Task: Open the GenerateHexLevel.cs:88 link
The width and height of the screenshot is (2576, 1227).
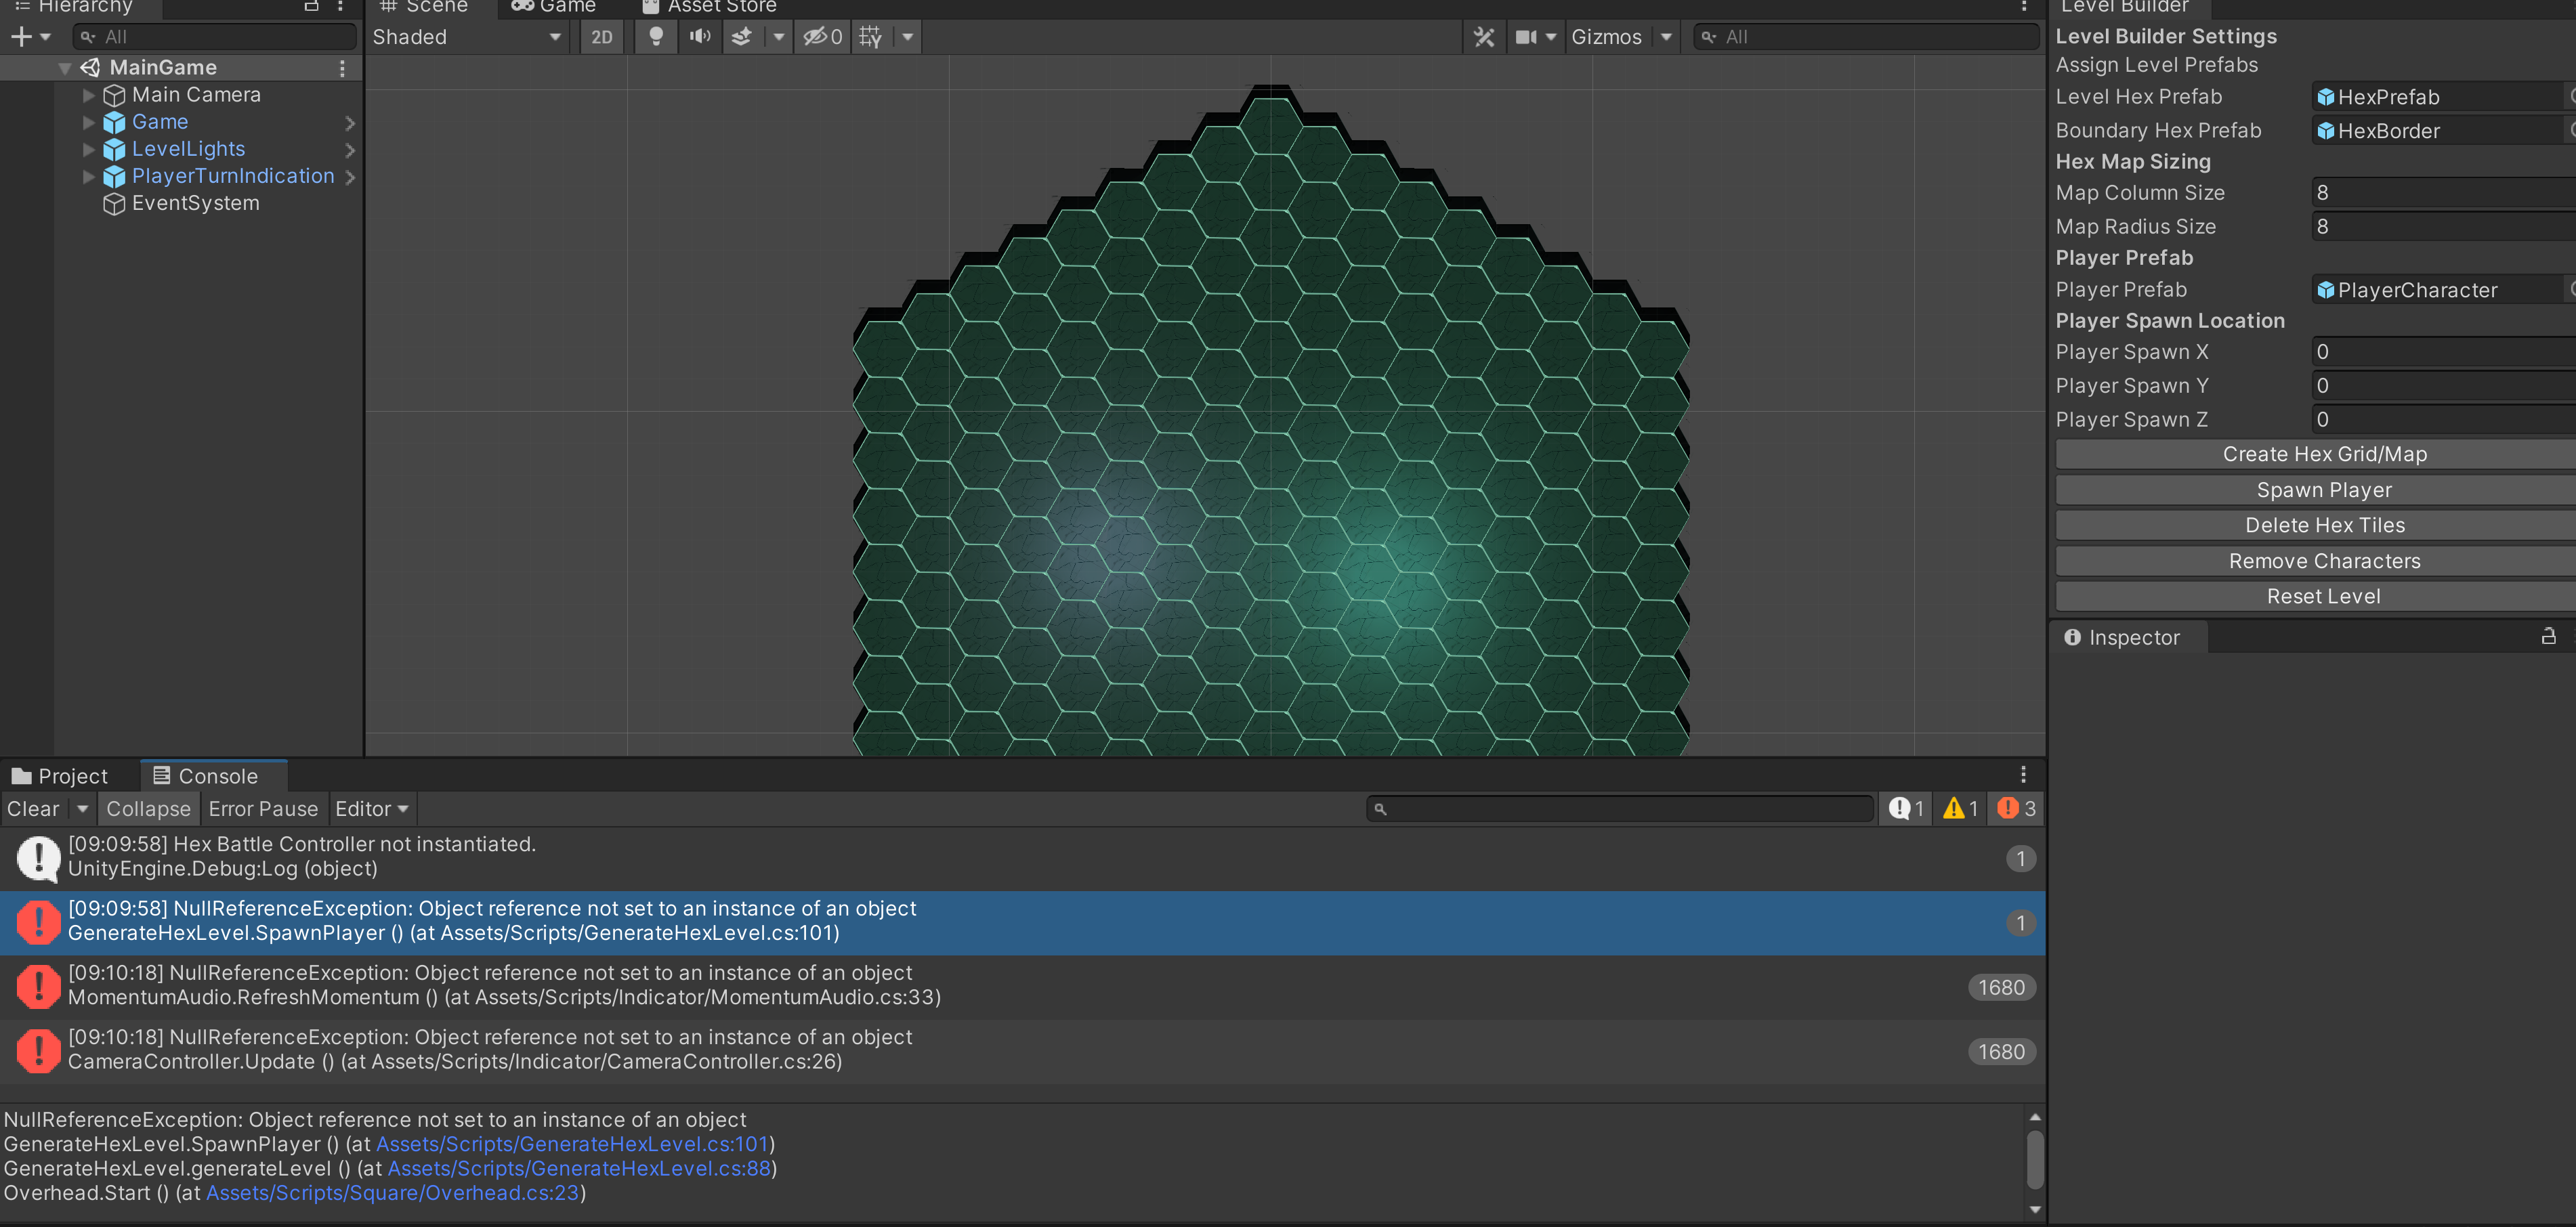Action: point(579,1168)
